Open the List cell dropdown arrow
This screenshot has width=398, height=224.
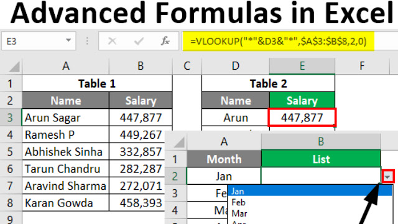tap(387, 176)
